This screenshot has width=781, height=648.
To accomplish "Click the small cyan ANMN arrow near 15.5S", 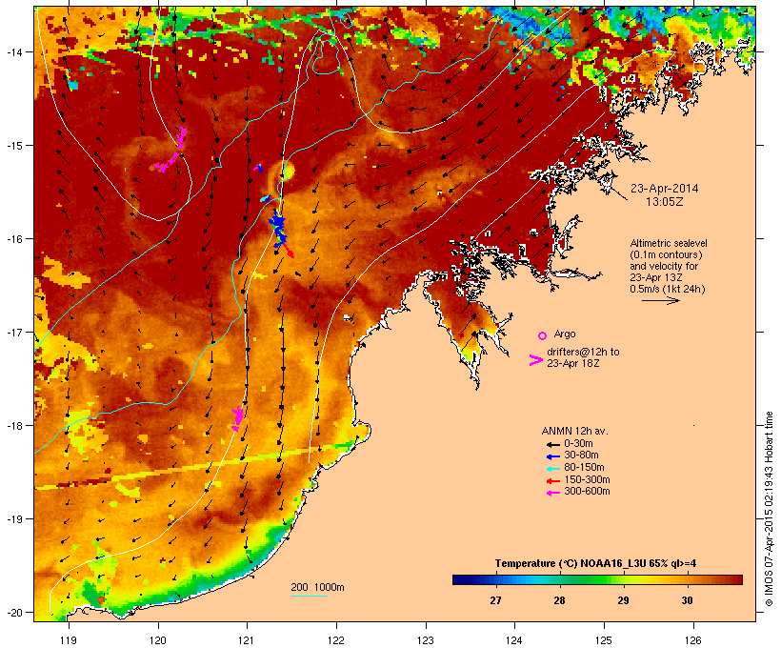I will tap(265, 198).
